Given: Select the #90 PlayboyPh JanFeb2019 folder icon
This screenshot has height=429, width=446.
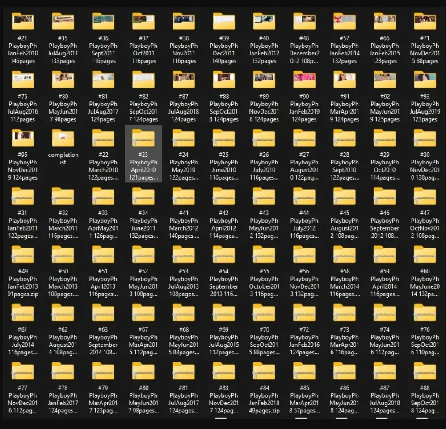Looking at the screenshot, I should pos(304,80).
